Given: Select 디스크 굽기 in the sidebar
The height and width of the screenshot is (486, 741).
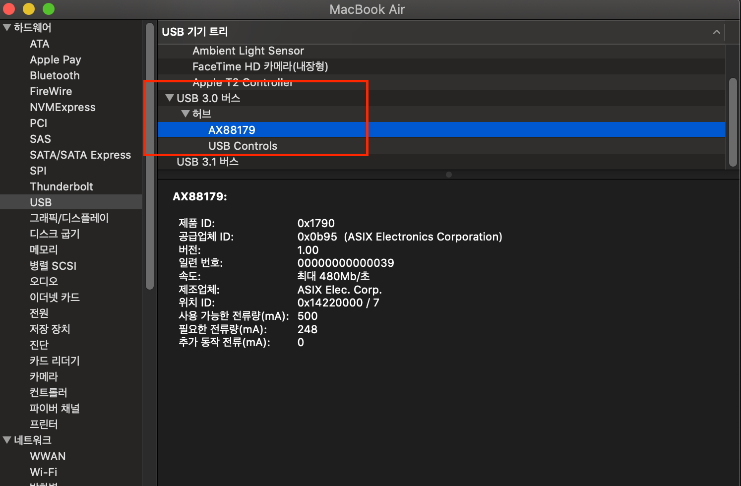Looking at the screenshot, I should tap(55, 234).
